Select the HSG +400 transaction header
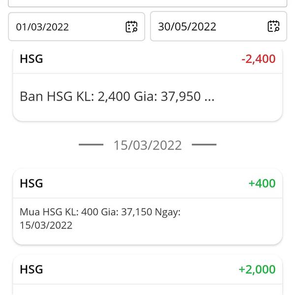295x295 pixels. [147, 183]
